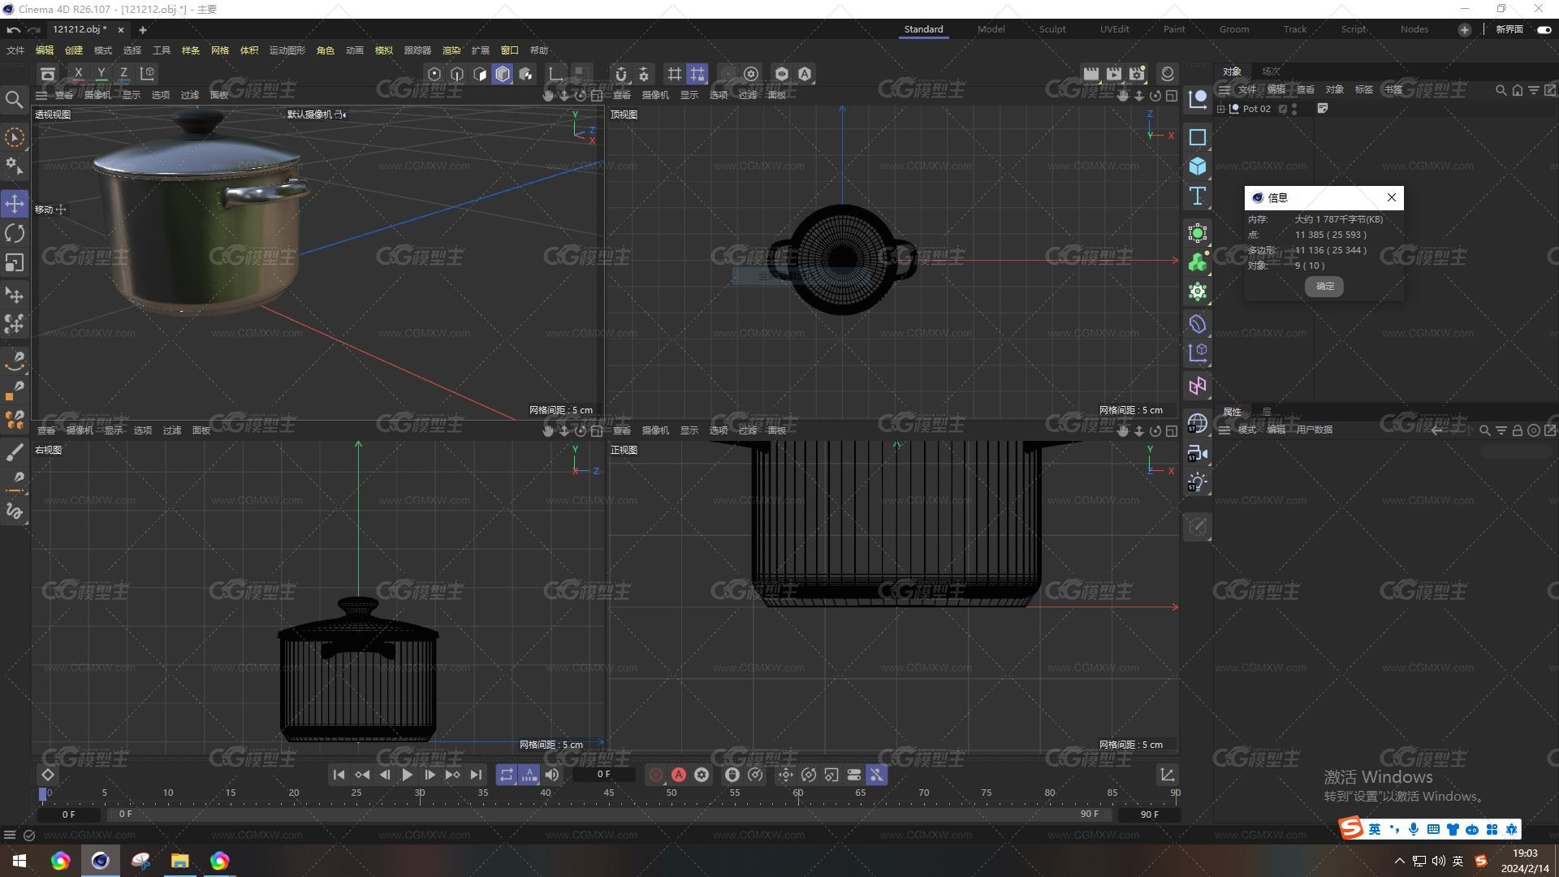Toggle timeline sound speaker icon
1559x877 pixels.
[x=552, y=775]
